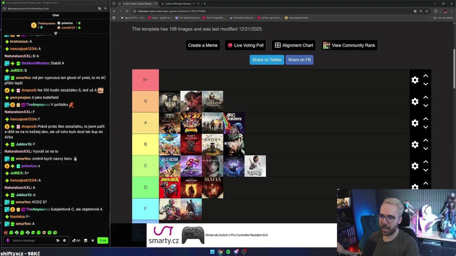Reload the tiermaker page
This screenshot has height=256, width=456.
pos(127,11)
